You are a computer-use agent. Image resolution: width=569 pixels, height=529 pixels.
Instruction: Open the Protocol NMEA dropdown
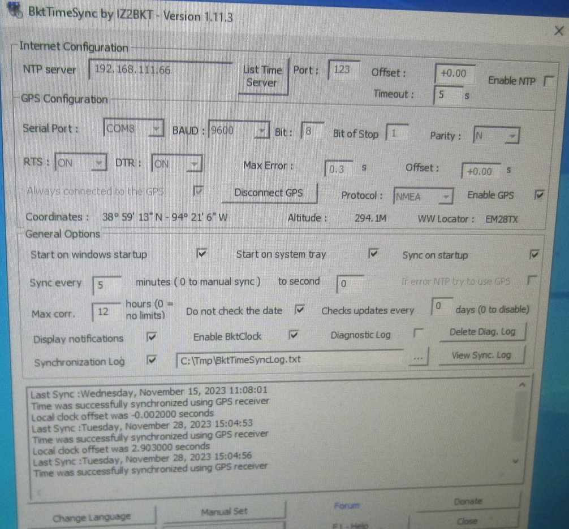446,197
